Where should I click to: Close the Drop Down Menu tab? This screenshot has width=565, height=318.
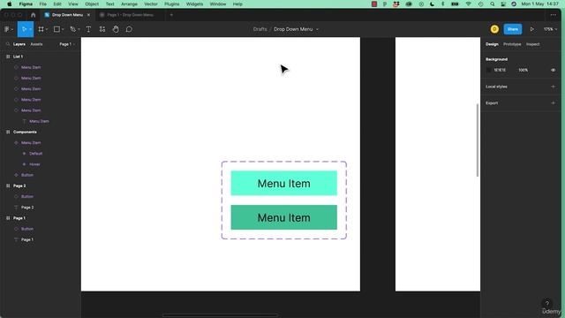tap(88, 15)
